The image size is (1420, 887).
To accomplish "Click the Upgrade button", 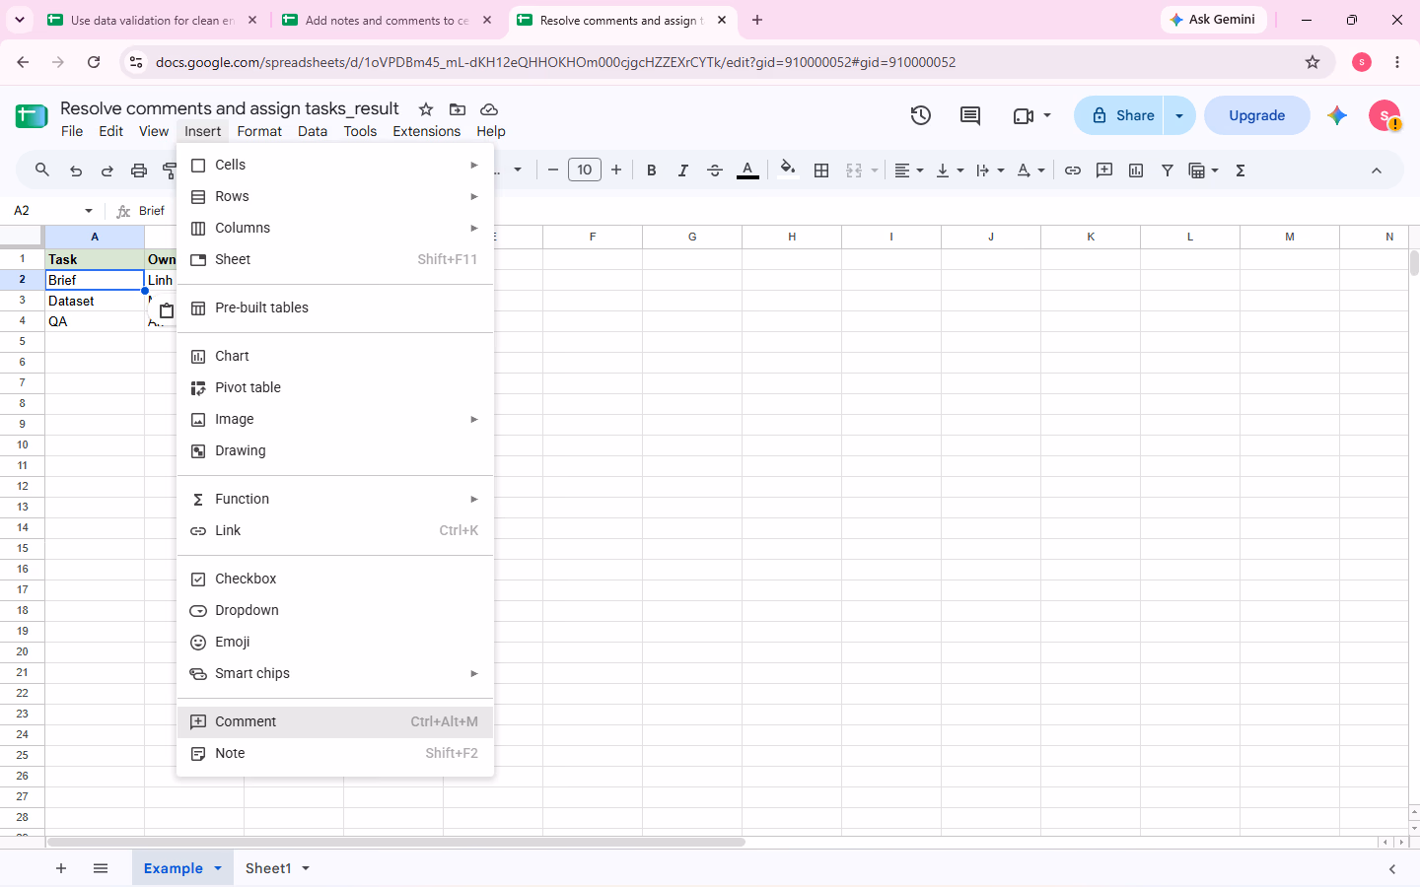I will pos(1257,115).
